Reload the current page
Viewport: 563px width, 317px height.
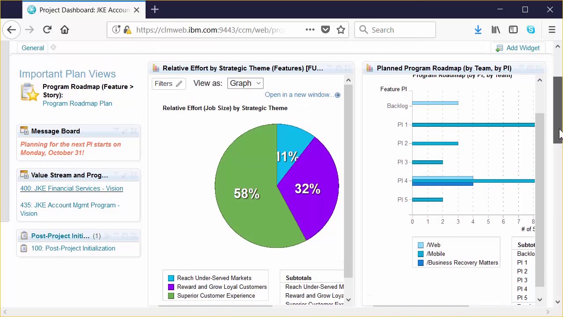pyautogui.click(x=47, y=30)
